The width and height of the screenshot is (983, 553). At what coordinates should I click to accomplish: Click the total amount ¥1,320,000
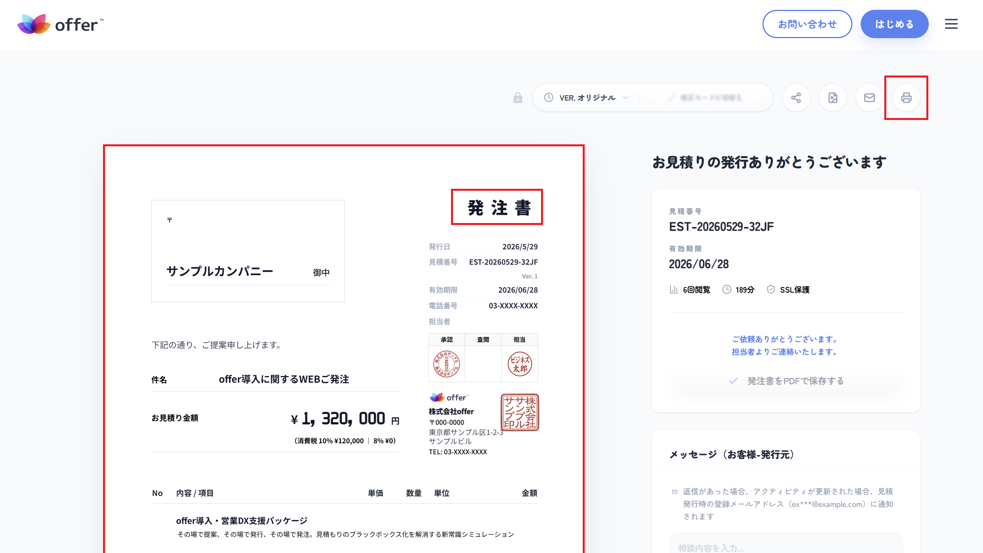(x=345, y=418)
